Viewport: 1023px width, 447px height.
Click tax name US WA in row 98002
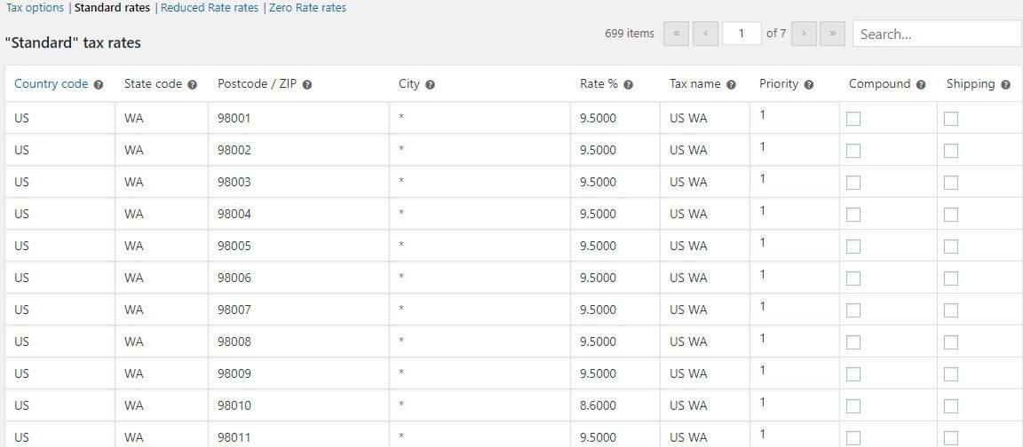click(704, 150)
